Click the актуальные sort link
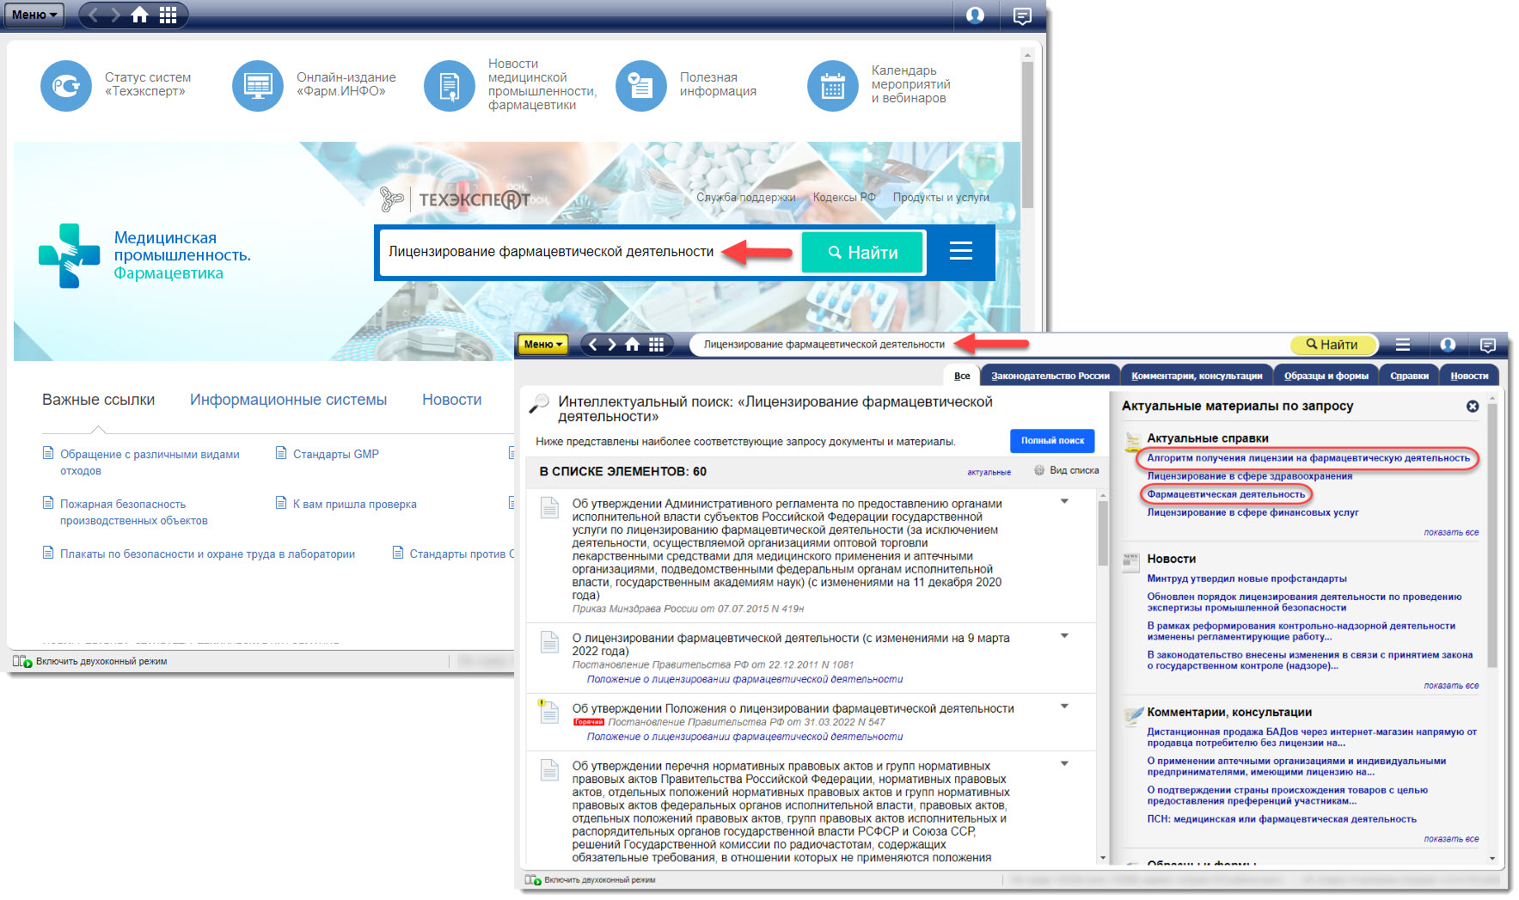The image size is (1519, 900). [989, 472]
